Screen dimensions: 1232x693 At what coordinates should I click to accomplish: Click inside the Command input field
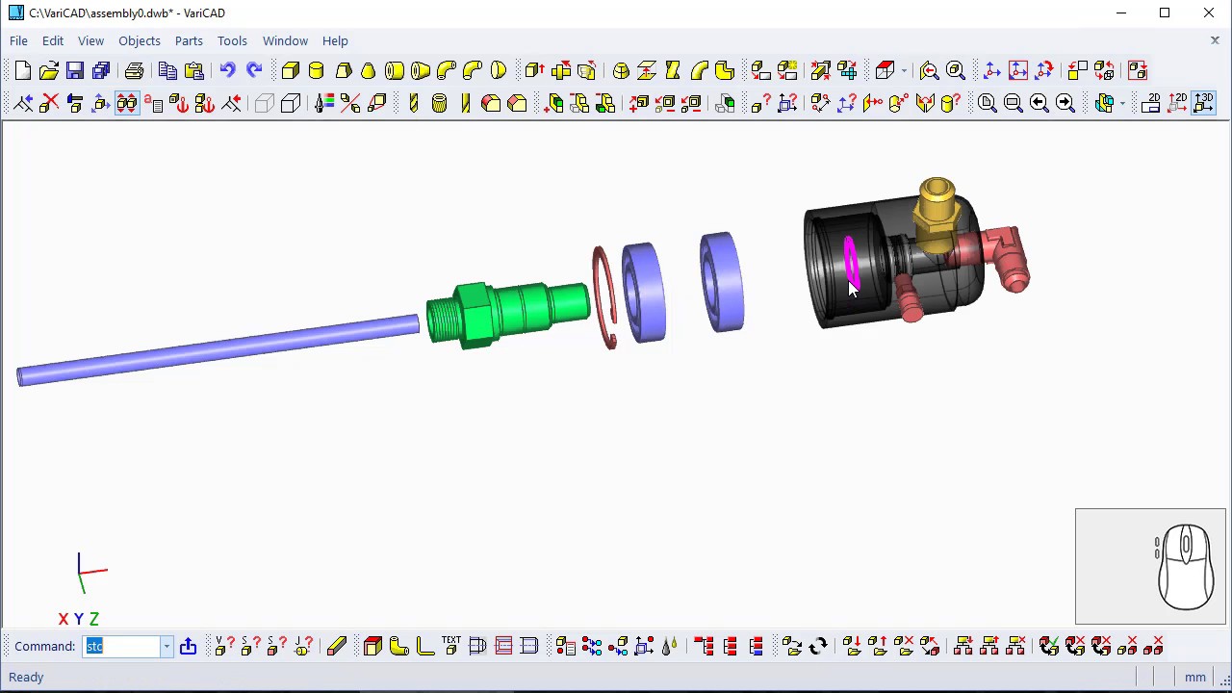(x=122, y=646)
